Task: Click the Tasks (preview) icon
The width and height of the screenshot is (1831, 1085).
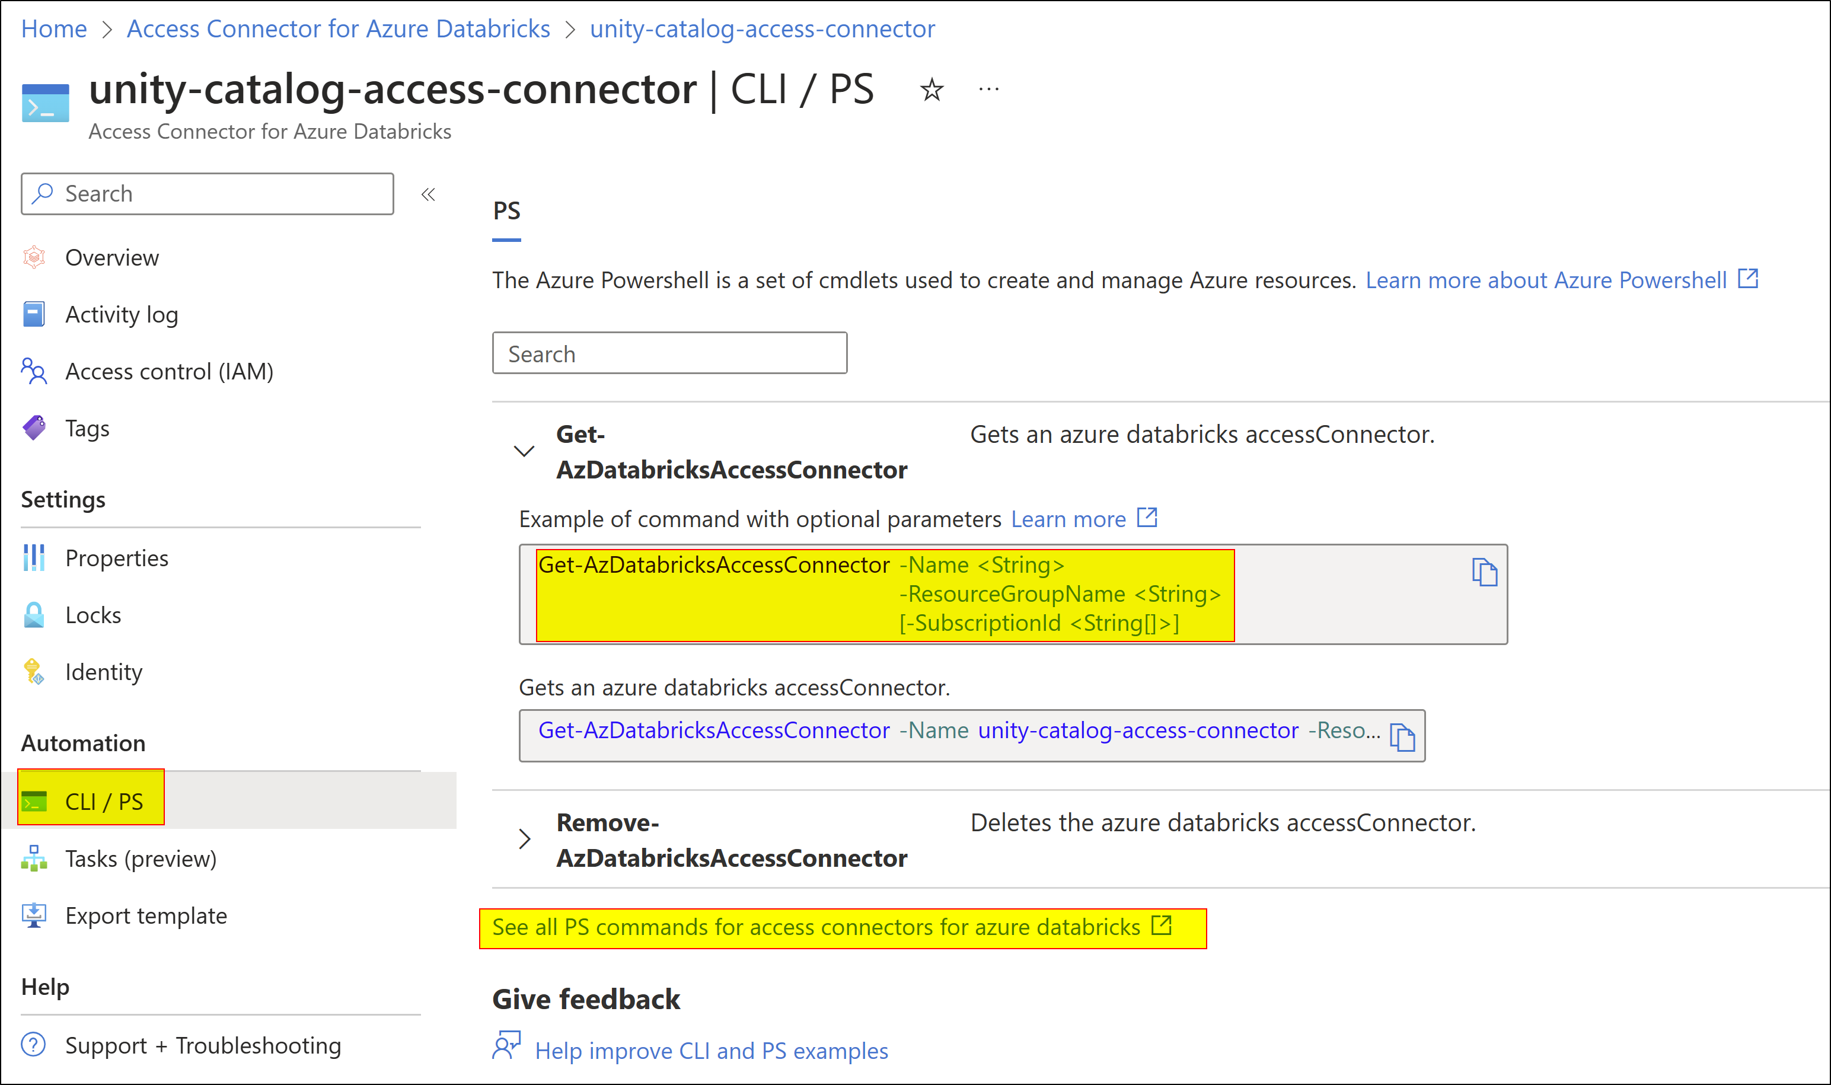Action: (x=34, y=859)
